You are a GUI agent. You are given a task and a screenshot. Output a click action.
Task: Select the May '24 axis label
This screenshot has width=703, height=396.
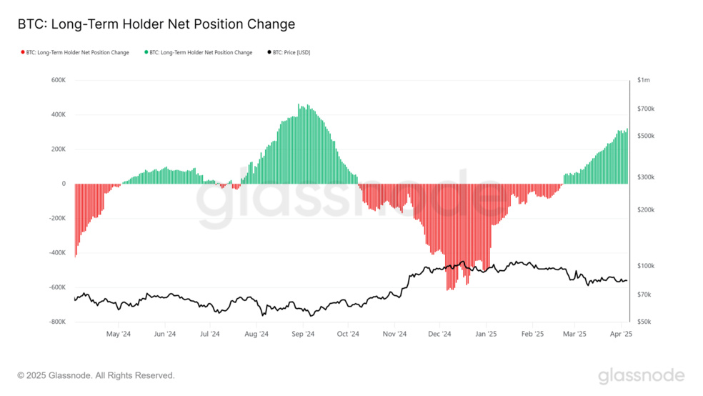[119, 334]
